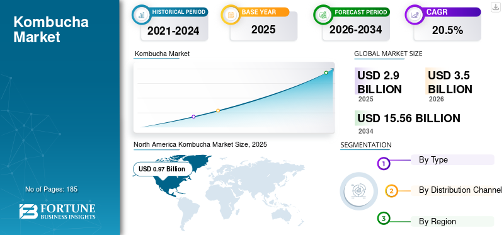Click the Kombucha Market title in sidebar
504x235 pixels.
click(x=51, y=30)
